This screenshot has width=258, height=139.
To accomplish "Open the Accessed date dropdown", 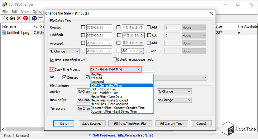I will pos(110,43).
